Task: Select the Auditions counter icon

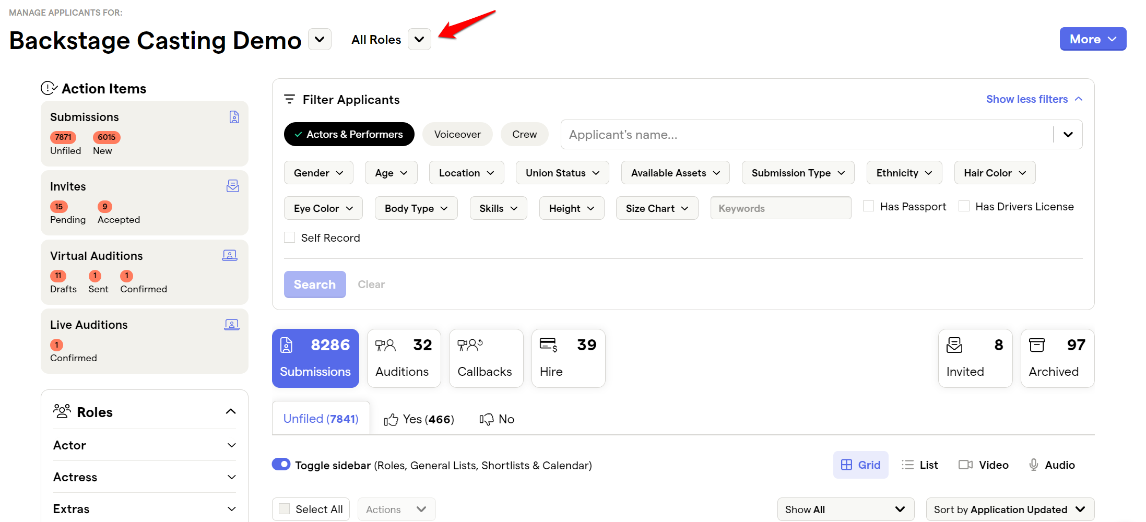Action: pyautogui.click(x=385, y=345)
